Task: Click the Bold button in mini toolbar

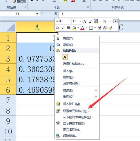Action: click(57, 28)
